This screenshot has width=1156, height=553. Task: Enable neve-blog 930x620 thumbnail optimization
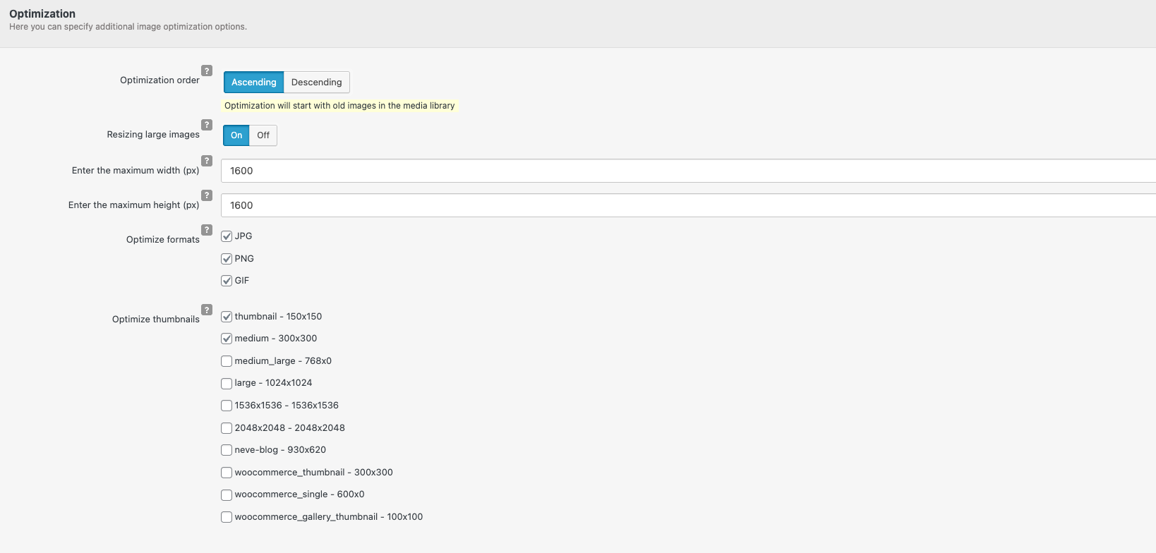(227, 450)
